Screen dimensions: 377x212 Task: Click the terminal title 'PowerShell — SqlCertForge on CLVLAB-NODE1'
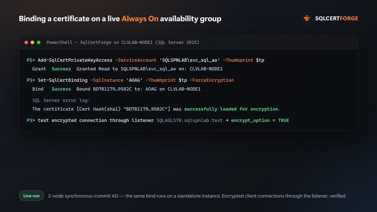click(100, 42)
